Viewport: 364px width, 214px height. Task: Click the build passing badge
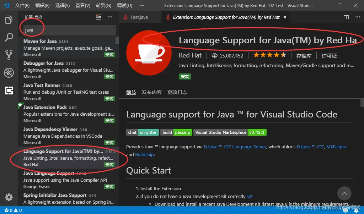pos(176,132)
